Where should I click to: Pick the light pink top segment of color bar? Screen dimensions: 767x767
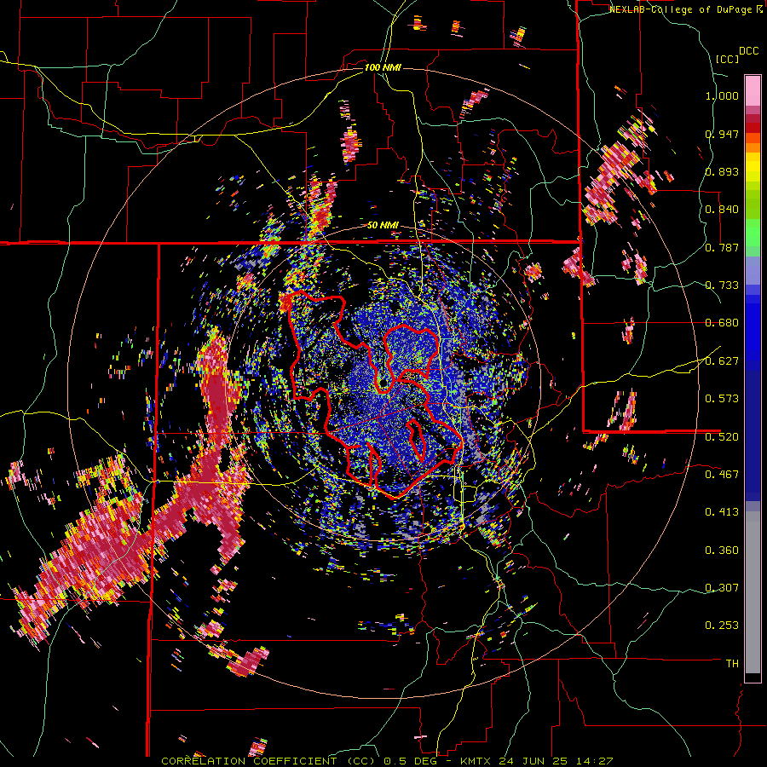[x=753, y=90]
